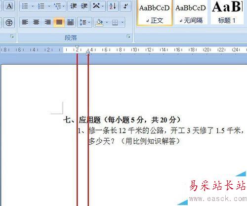Image resolution: width=247 pixels, height=206 pixels.
Task: Open the Bullets dropdown arrow
Action: pos(33,6)
